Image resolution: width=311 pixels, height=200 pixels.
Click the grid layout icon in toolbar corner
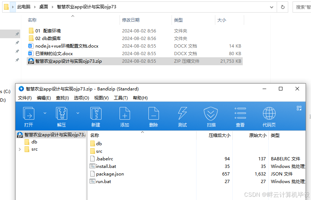point(299,108)
